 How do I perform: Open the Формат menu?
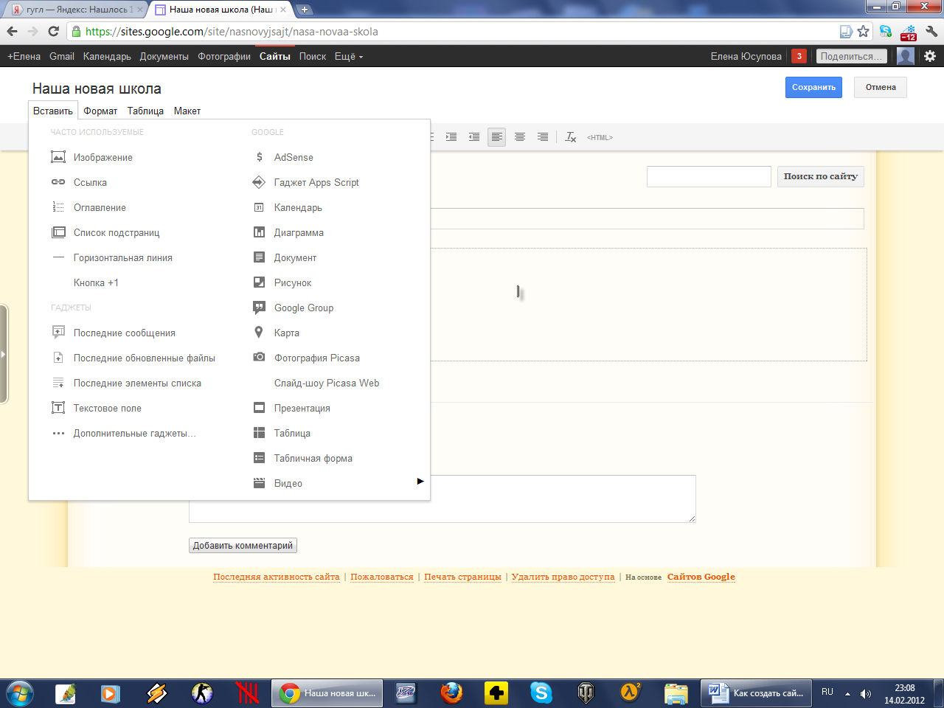[100, 111]
